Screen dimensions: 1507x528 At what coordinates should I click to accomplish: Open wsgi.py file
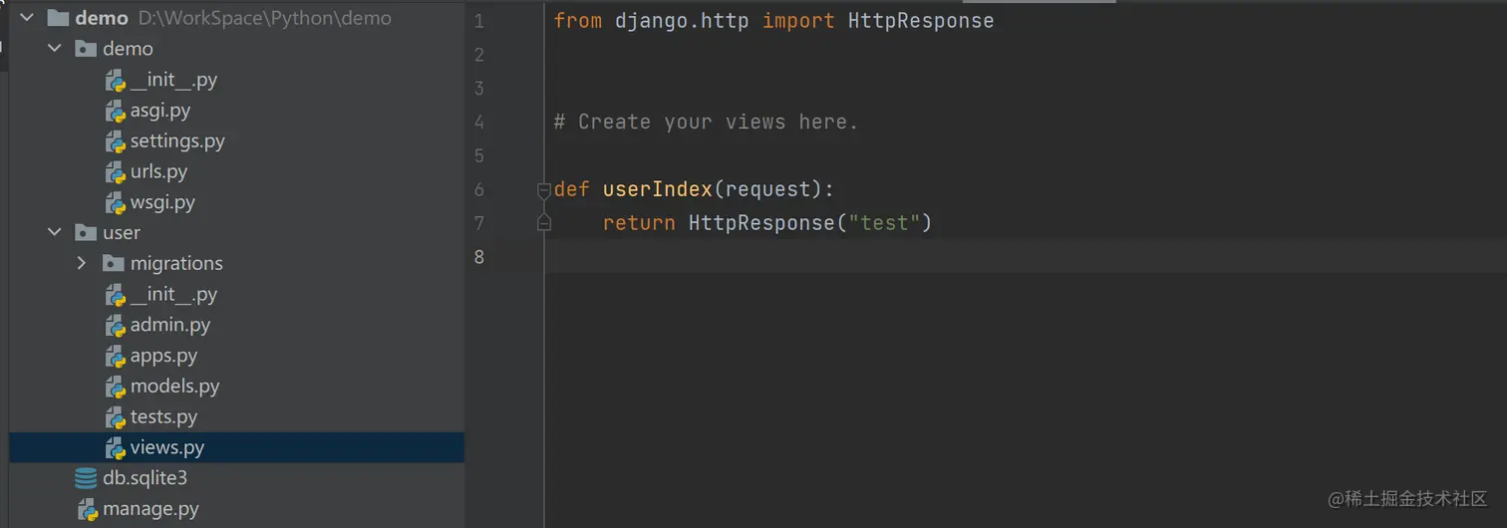(x=162, y=203)
